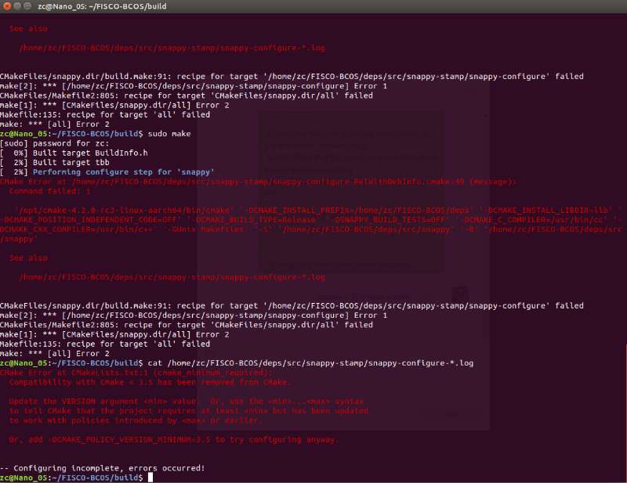
Task: Click the '[sudo] password for zc:' line
Action: (x=54, y=143)
